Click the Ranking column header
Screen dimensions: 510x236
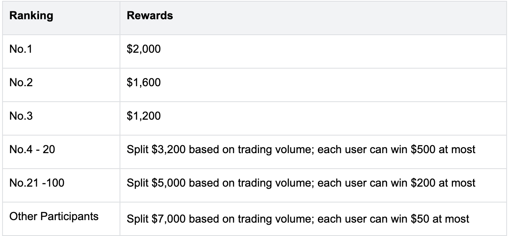pyautogui.click(x=31, y=16)
